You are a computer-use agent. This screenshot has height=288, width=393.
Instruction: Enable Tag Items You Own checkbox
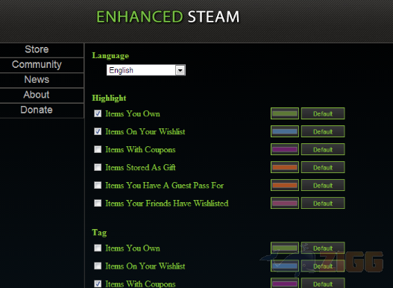click(98, 248)
